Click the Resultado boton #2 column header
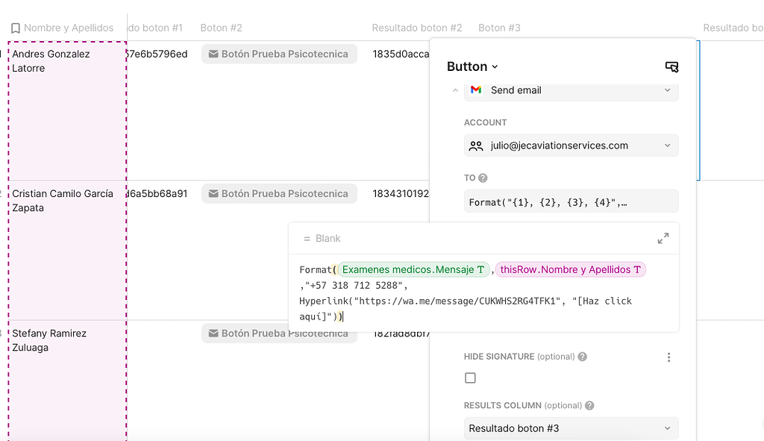 pos(416,28)
